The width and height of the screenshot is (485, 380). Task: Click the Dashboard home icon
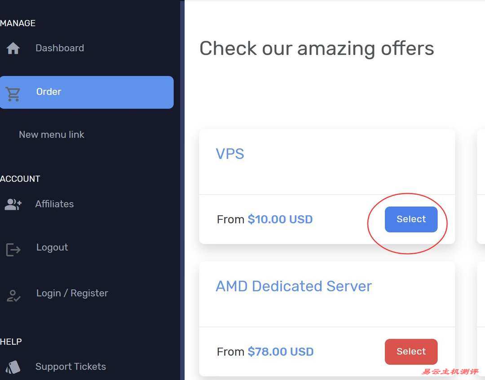point(13,48)
